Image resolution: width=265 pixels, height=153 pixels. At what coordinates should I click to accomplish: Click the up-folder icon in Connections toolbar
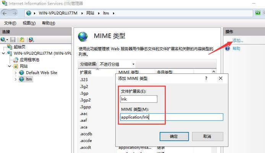pyautogui.click(x=22, y=40)
